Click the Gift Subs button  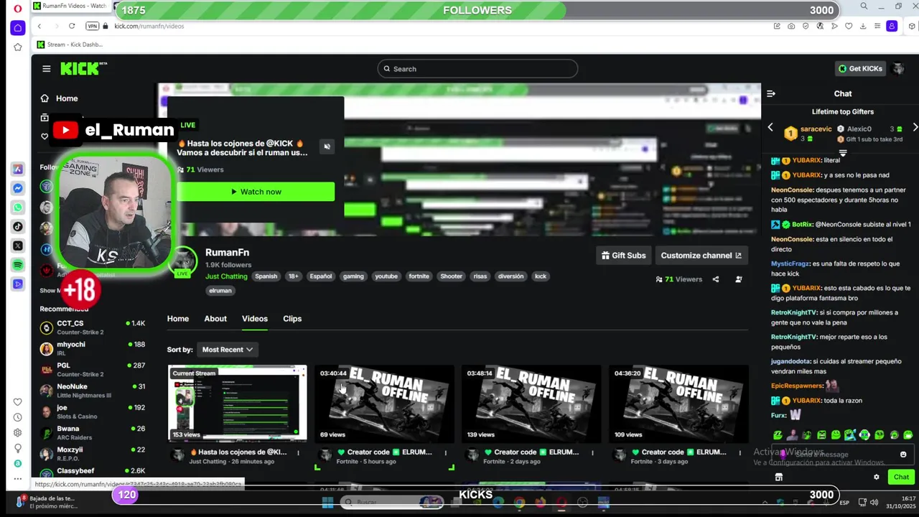click(x=623, y=256)
